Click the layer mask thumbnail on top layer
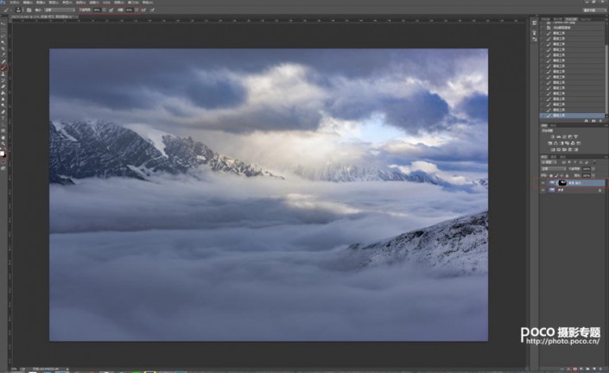609x373 pixels. 561,183
